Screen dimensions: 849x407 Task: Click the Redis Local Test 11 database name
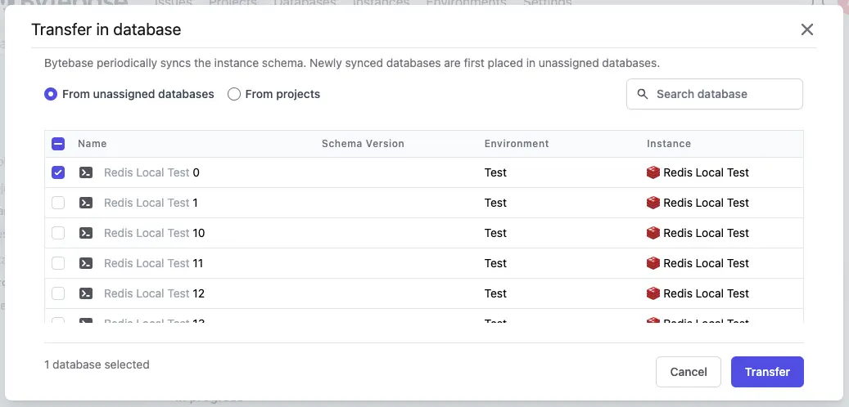153,263
